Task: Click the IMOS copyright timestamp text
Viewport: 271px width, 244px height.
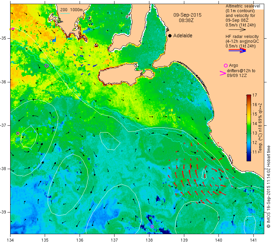Action: pyautogui.click(x=268, y=187)
